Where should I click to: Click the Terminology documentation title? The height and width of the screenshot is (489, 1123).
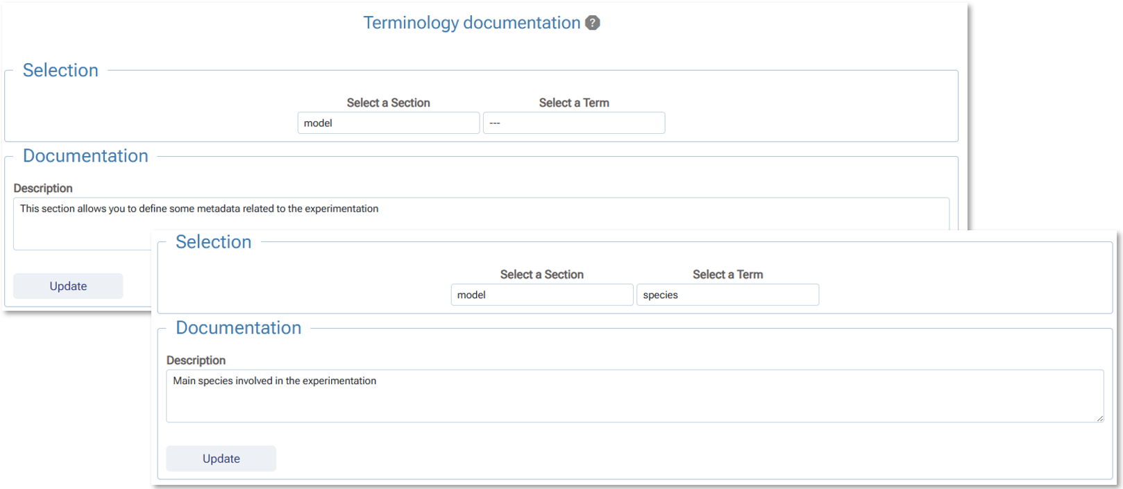tap(472, 23)
